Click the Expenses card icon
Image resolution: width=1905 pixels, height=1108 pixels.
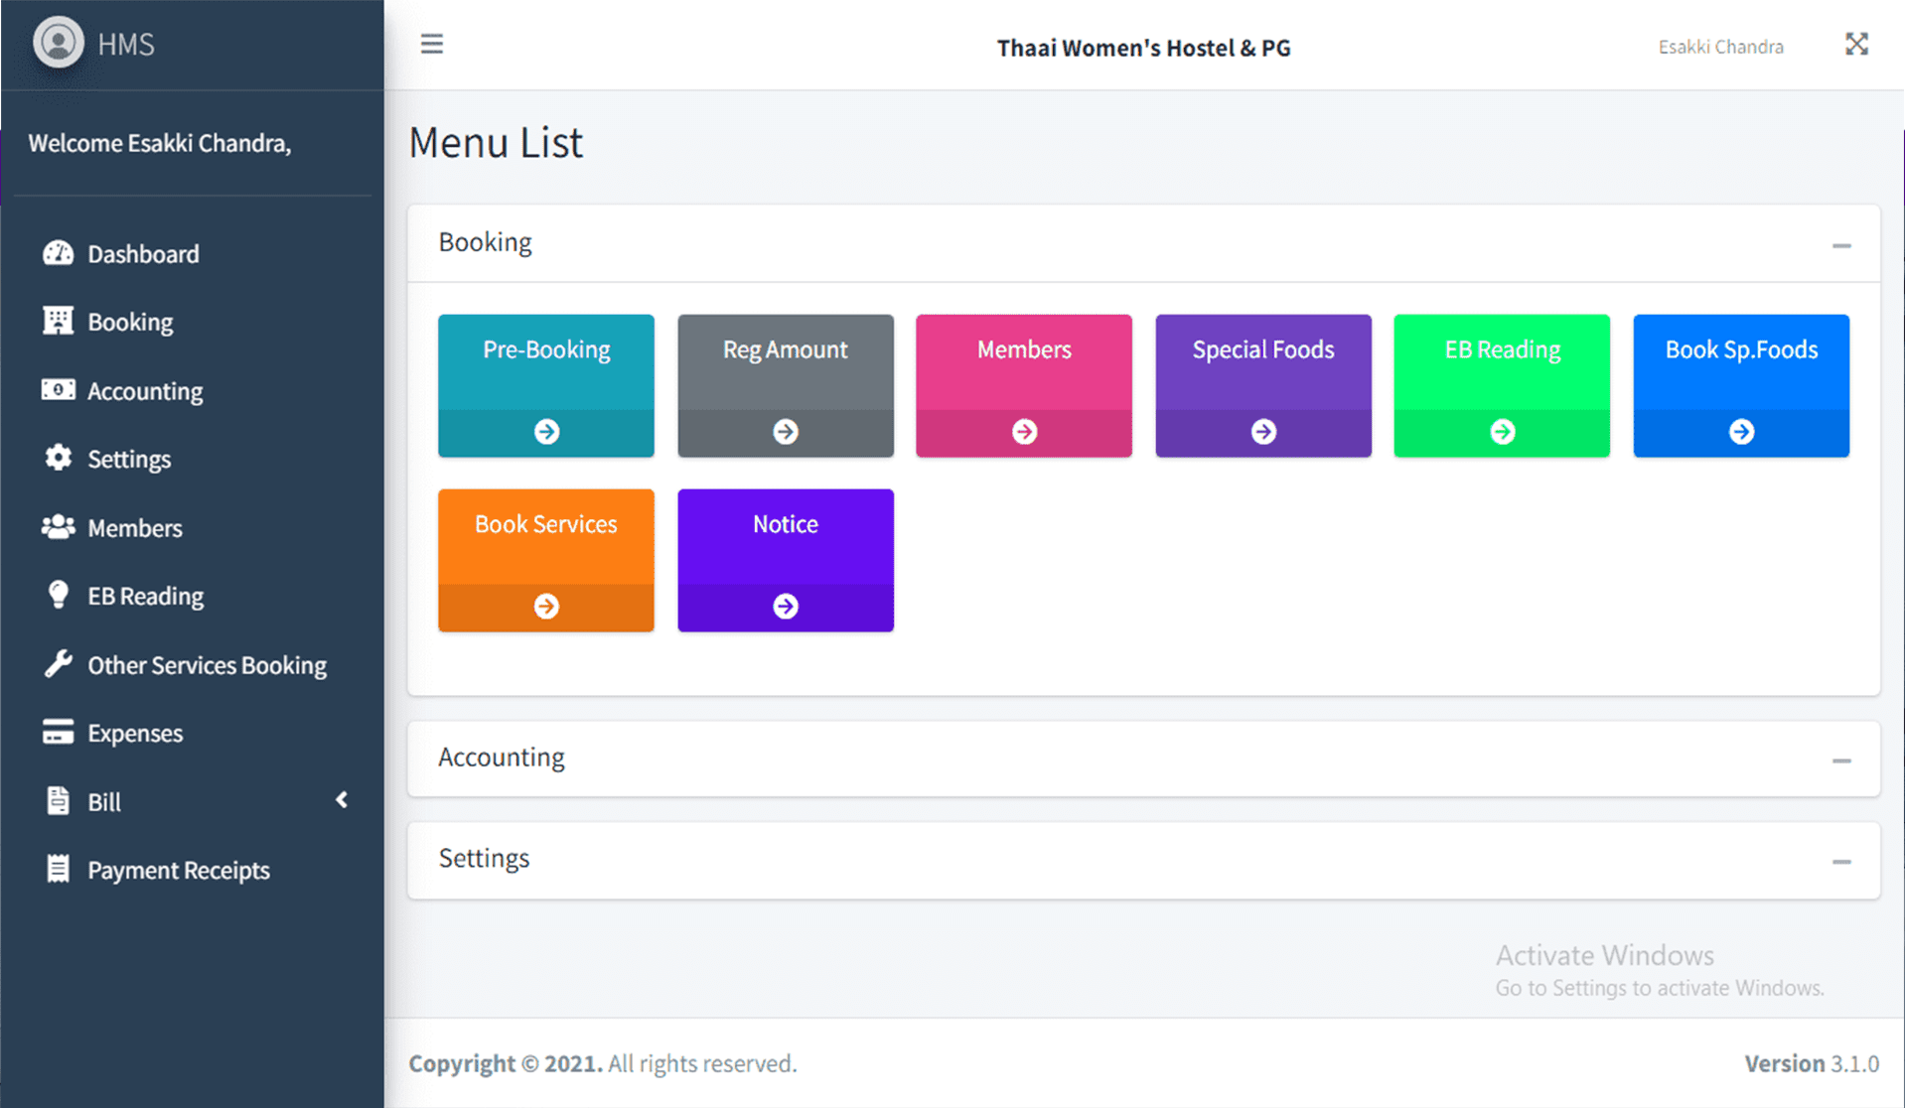coord(58,732)
